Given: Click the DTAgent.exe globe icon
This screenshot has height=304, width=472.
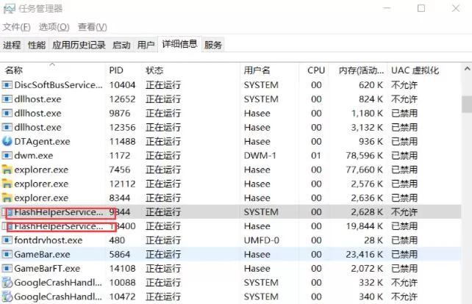Looking at the screenshot, I should pos(7,141).
